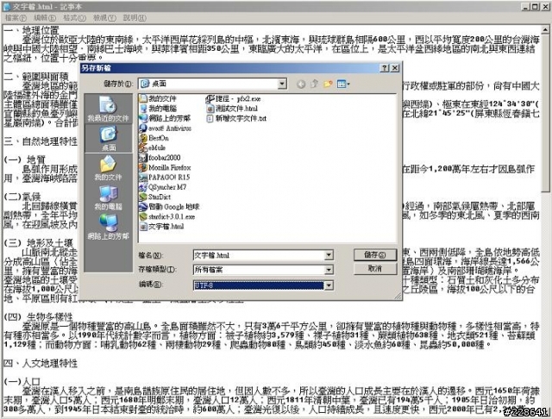This screenshot has width=552, height=419.
Task: Select 新增文字文件.txt file
Action: click(236, 118)
